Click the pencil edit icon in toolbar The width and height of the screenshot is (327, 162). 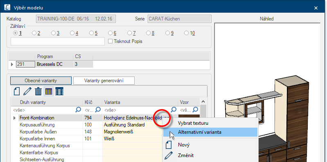coord(27,91)
